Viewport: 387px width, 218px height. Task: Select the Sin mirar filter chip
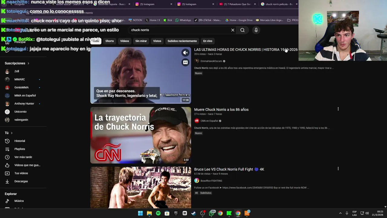tap(141, 41)
